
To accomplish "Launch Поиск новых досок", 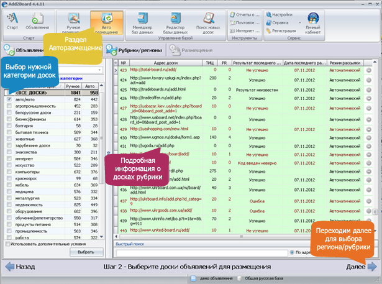I will tap(208, 22).
